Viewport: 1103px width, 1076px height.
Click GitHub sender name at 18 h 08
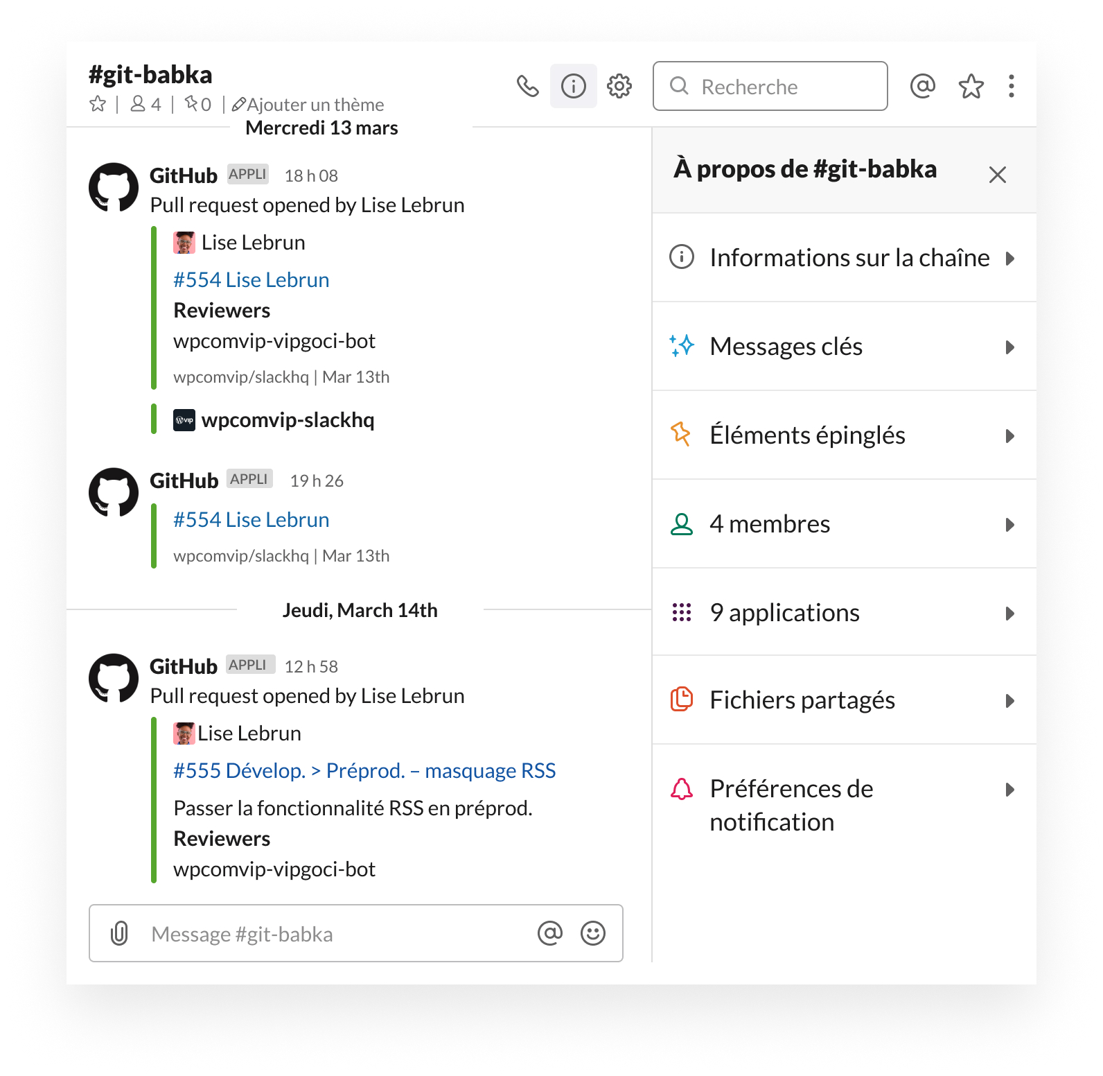point(184,176)
